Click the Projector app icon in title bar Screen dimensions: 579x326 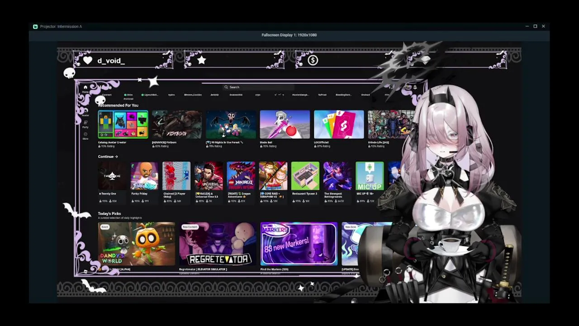(x=35, y=26)
